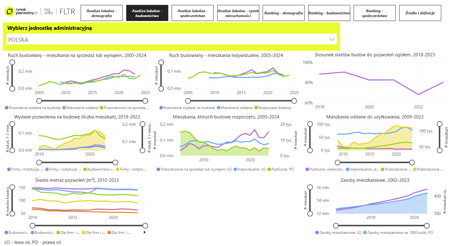Switch to Analiza lokalna - społeczeństwo tab
456x246 pixels.
[x=192, y=13]
